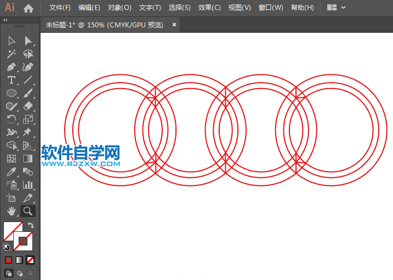Click the Fill color swatch
Image resolution: width=393 pixels, height=280 pixels.
tap(9, 228)
